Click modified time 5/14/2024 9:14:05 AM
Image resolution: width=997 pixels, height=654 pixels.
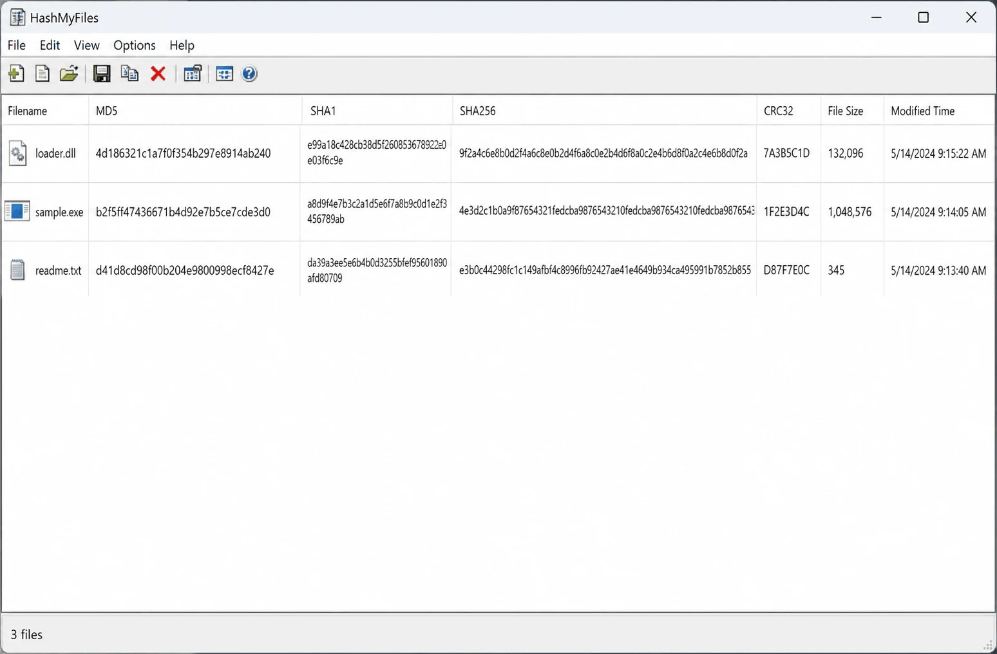point(938,211)
